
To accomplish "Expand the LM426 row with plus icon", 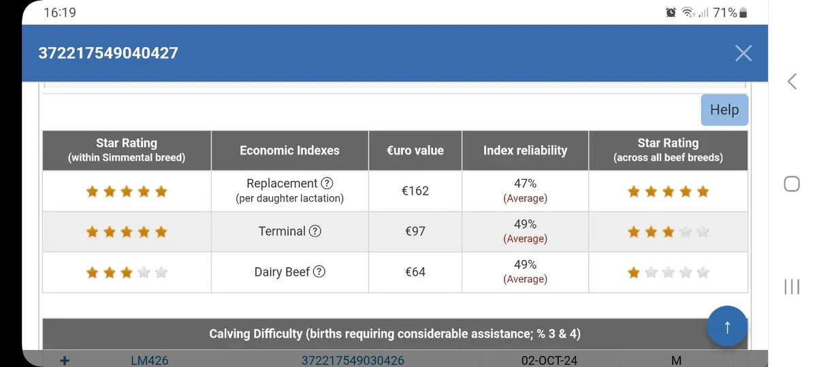I will (65, 360).
